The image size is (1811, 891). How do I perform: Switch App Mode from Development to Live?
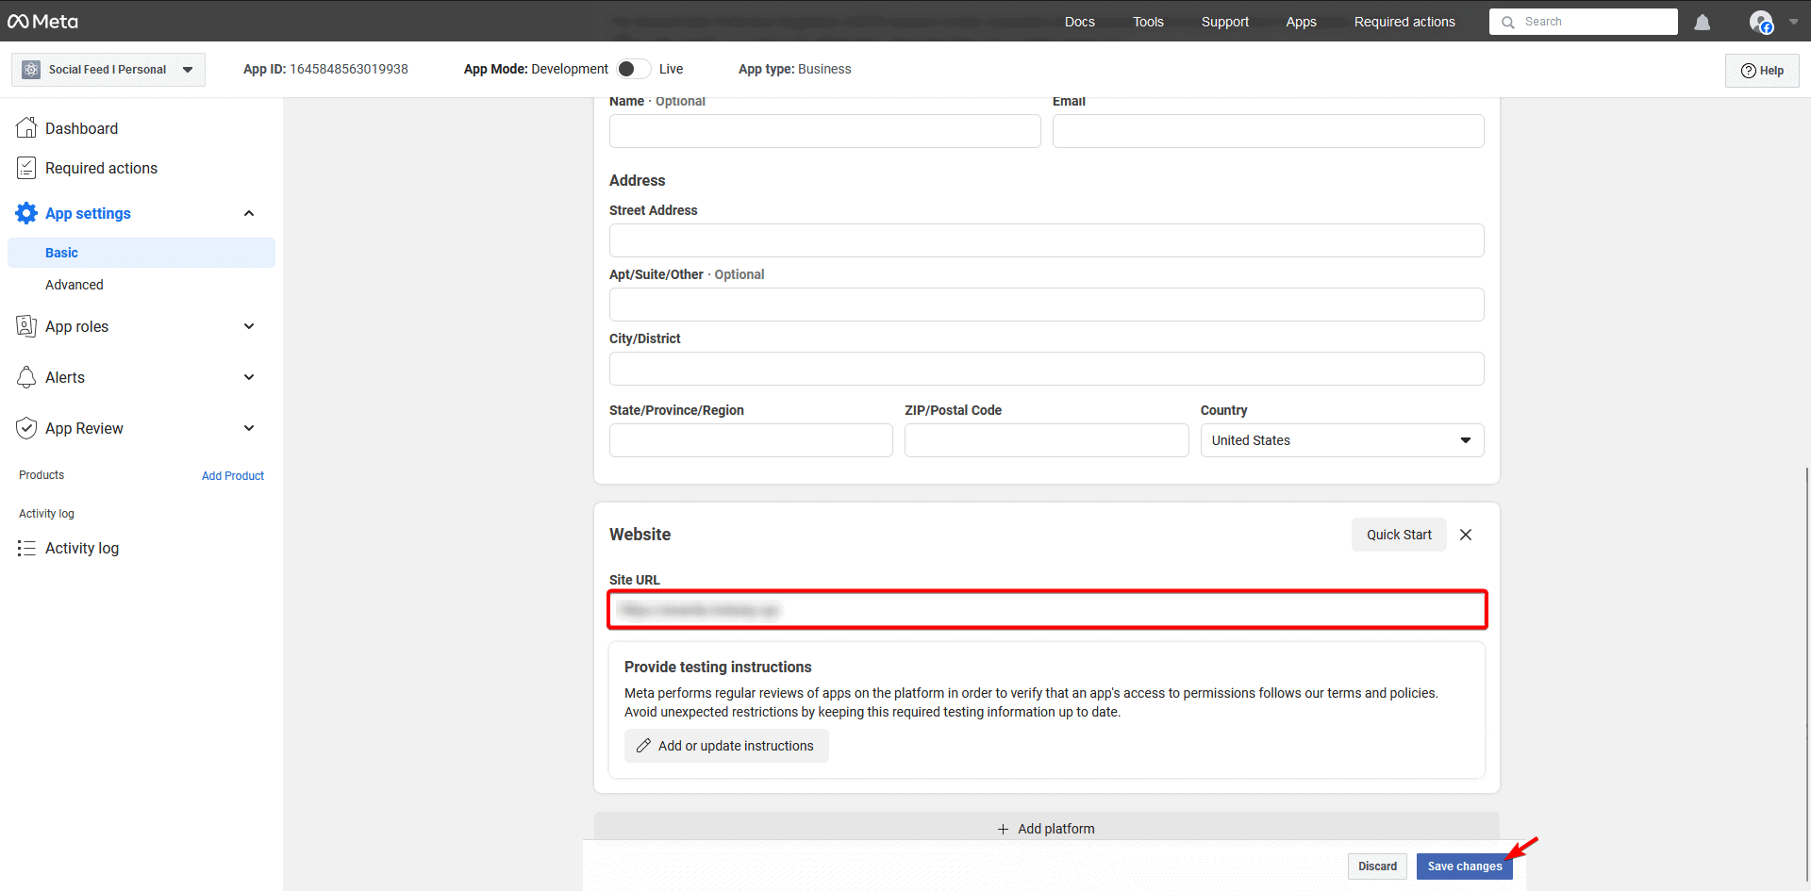(x=633, y=68)
